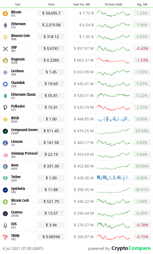Select the Uniswap unicorn icon
Viewport: 153px width, 254px height.
point(5,155)
